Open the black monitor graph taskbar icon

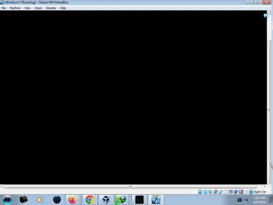[139, 200]
